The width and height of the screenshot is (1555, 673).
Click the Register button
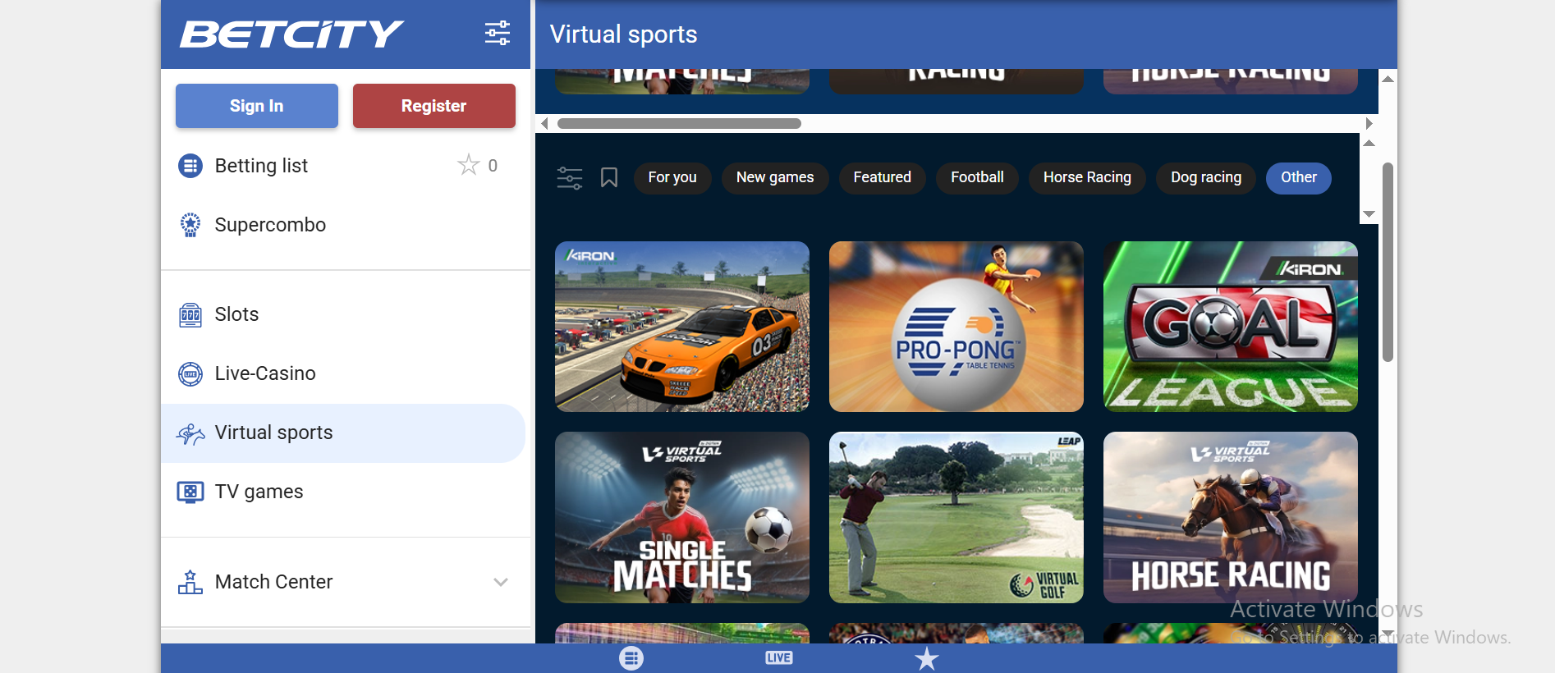click(434, 106)
